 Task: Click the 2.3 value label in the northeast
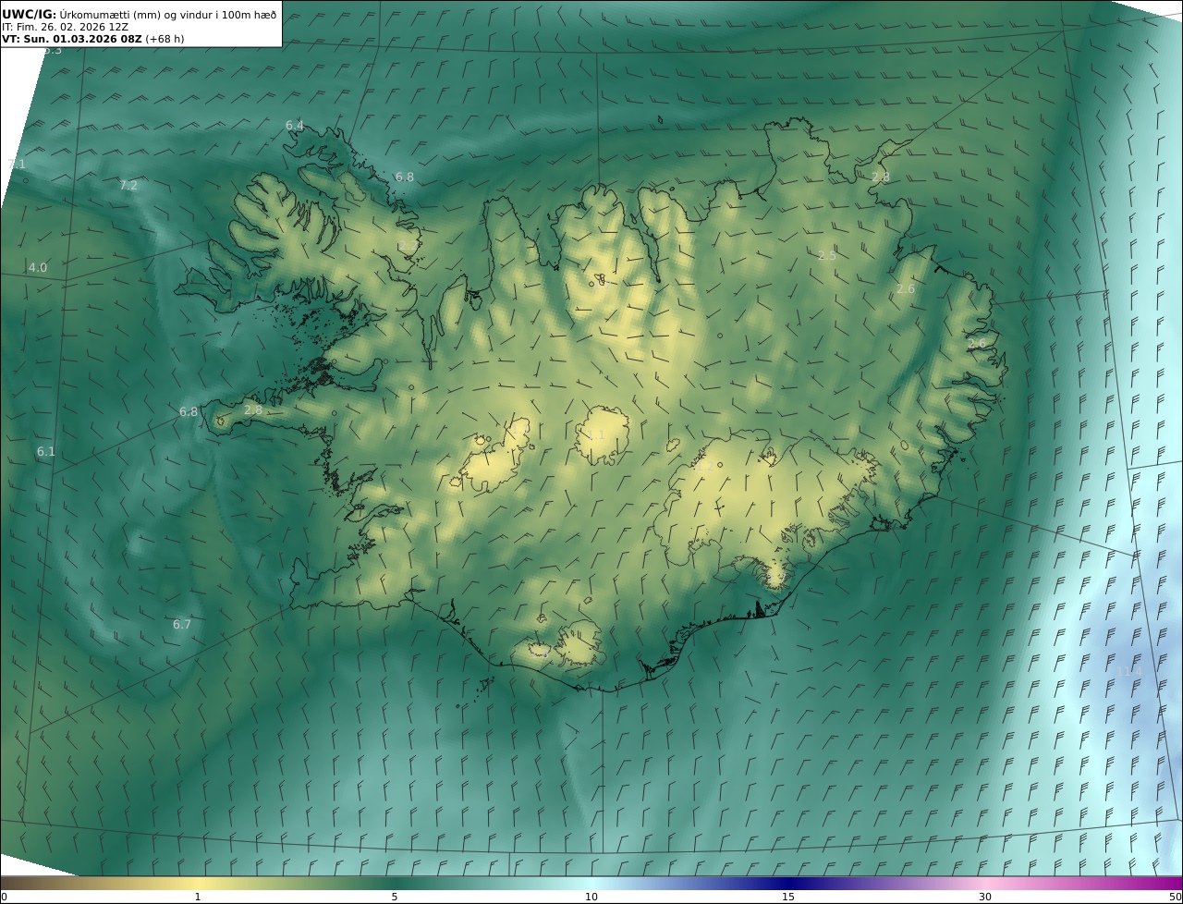pyautogui.click(x=826, y=256)
